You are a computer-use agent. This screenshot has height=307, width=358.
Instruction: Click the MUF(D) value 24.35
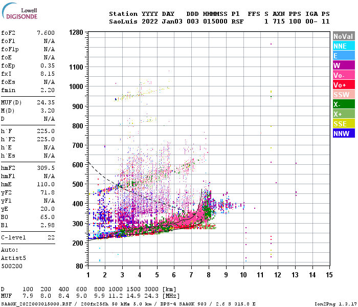pyautogui.click(x=46, y=102)
